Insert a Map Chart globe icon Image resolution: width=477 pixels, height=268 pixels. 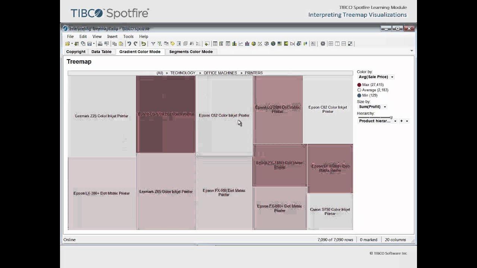(x=273, y=44)
